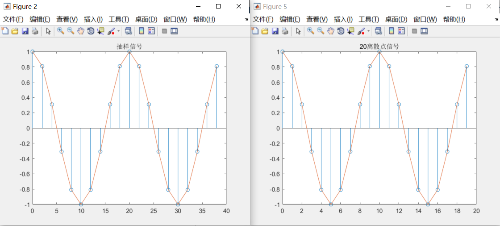Open 查看(V) menu in Figure 2
The height and width of the screenshot is (226, 500).
coord(67,19)
